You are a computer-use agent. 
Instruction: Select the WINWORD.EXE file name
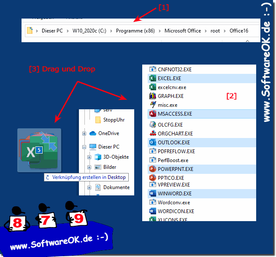click(175, 193)
